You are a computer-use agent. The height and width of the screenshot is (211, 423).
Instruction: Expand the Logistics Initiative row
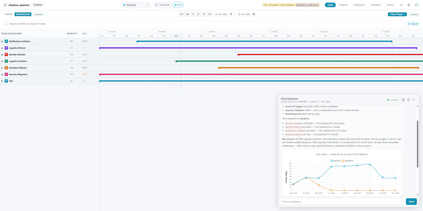(x=2, y=61)
